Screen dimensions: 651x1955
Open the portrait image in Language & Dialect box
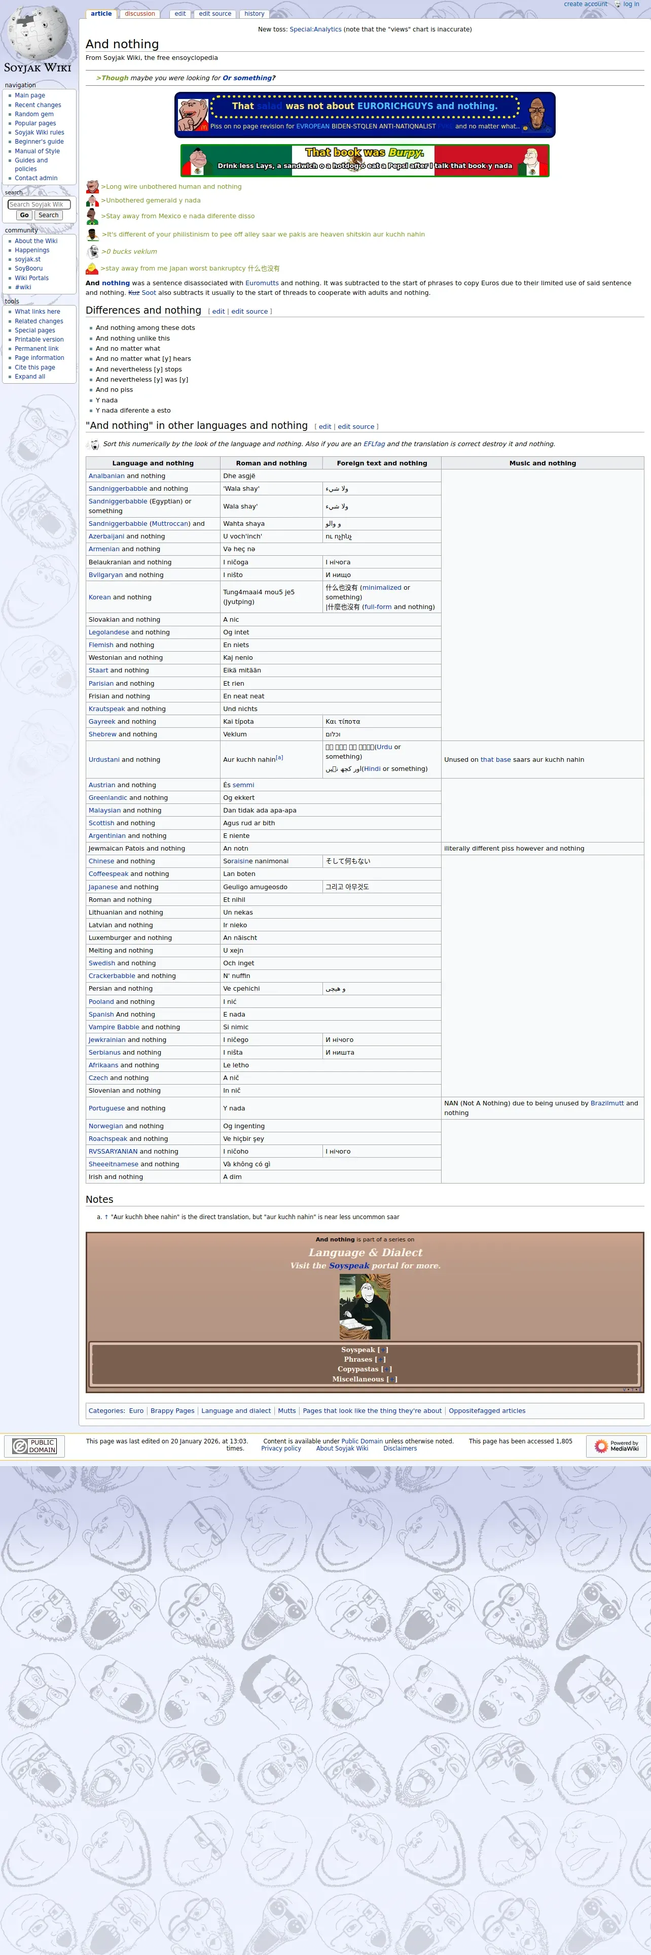click(365, 1306)
